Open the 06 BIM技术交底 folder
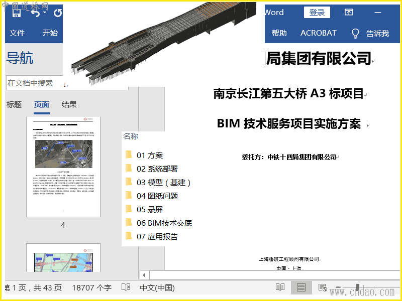 pos(159,223)
